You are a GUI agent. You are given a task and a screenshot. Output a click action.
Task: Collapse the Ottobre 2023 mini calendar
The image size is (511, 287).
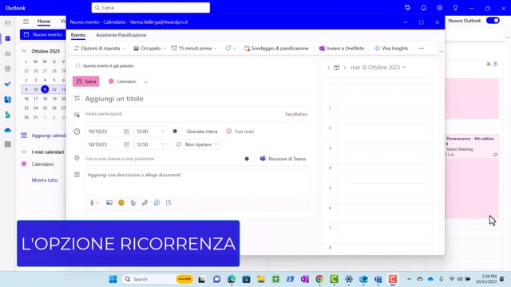tap(24, 51)
